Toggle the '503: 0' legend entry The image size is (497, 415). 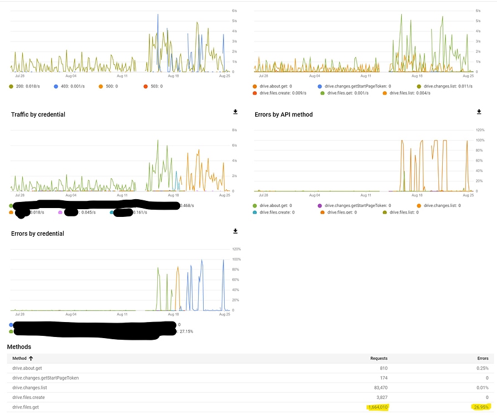pyautogui.click(x=153, y=86)
